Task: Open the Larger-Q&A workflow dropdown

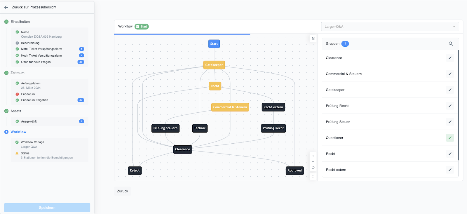Action: tap(390, 27)
